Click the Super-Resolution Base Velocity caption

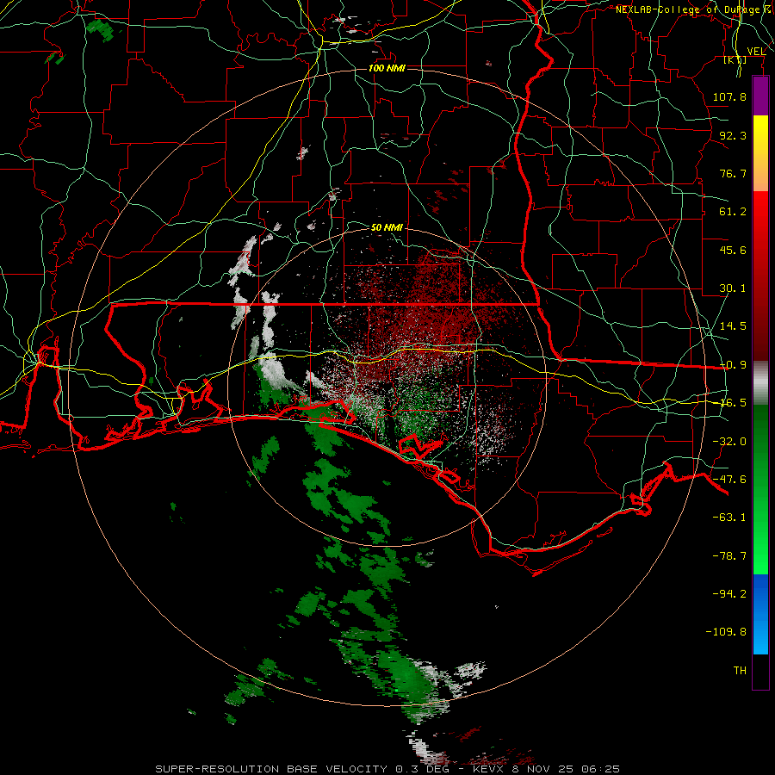tap(387, 769)
